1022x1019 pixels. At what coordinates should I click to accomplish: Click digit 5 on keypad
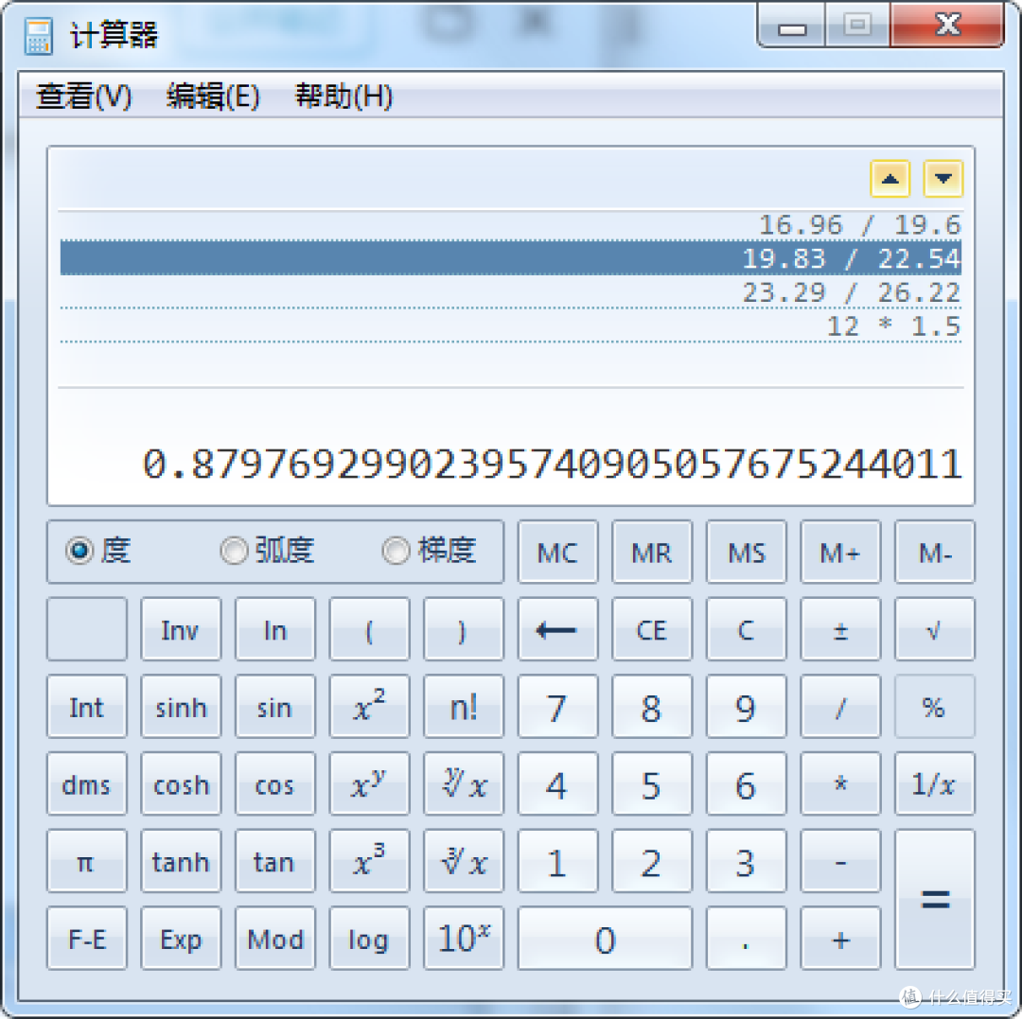(x=652, y=783)
